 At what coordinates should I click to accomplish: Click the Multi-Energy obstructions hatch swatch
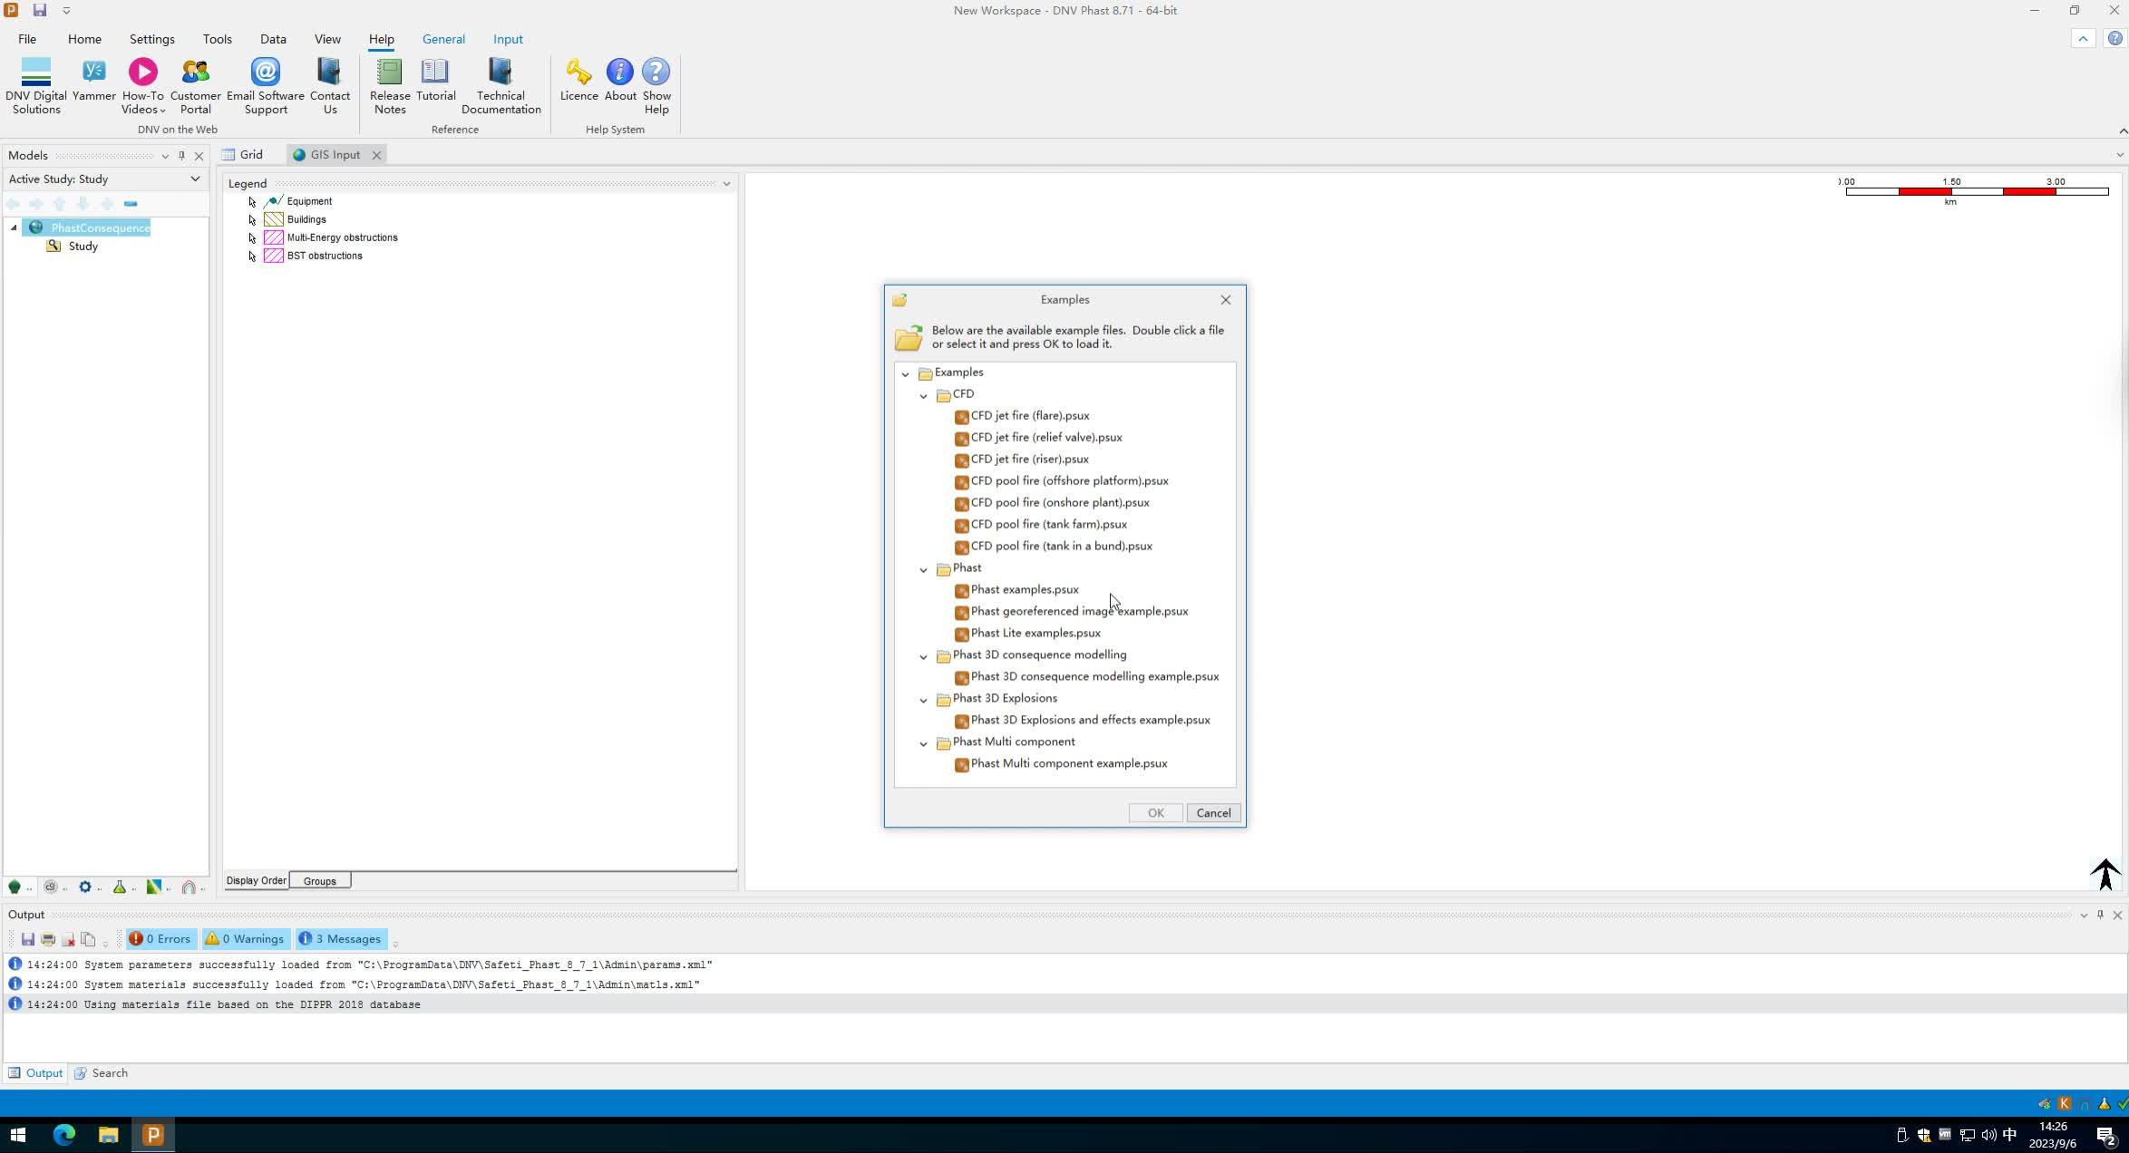[273, 237]
